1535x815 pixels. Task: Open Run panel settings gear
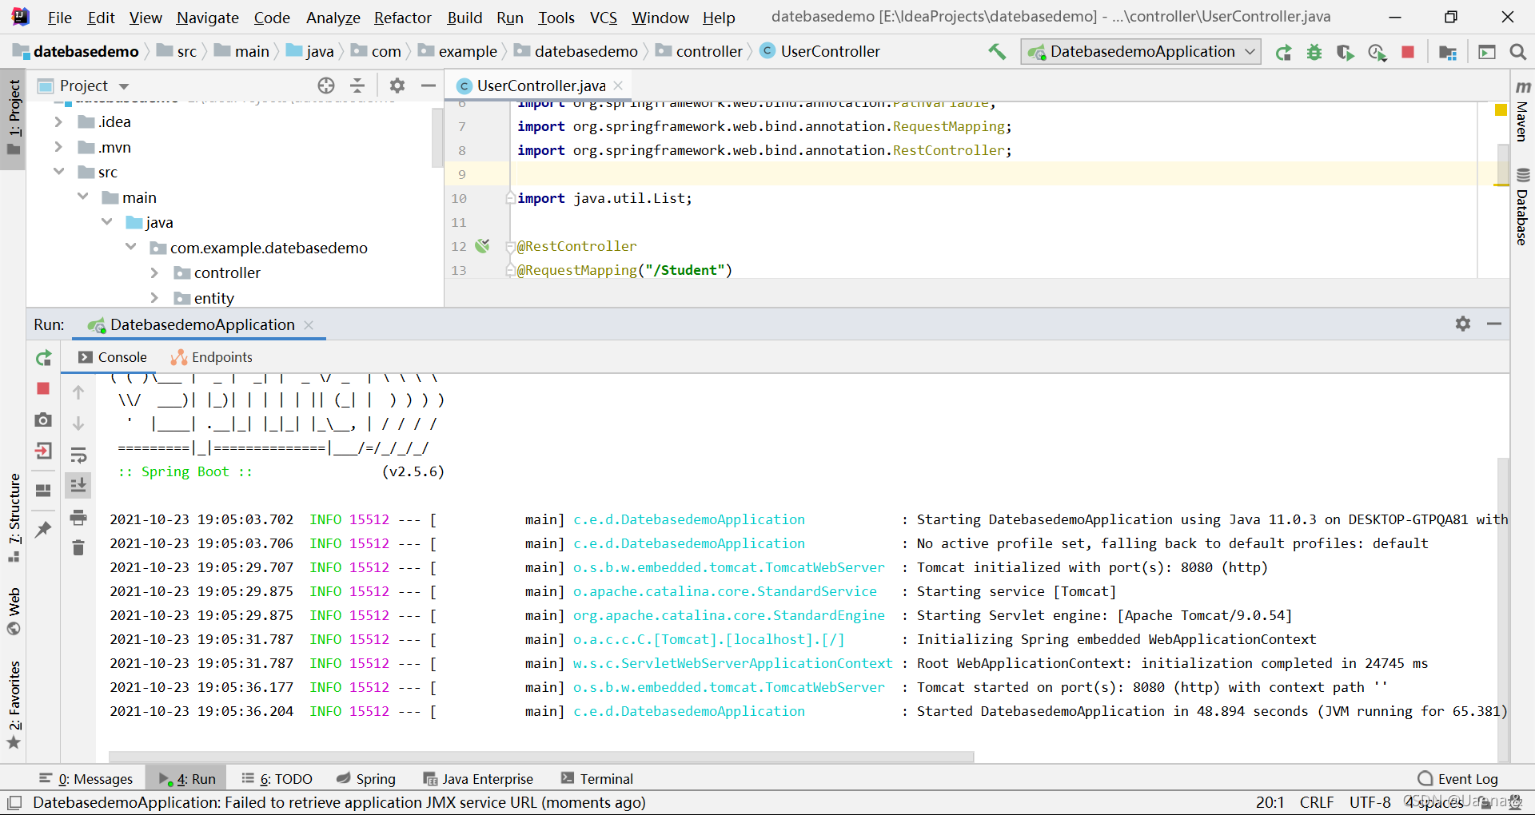(x=1463, y=324)
